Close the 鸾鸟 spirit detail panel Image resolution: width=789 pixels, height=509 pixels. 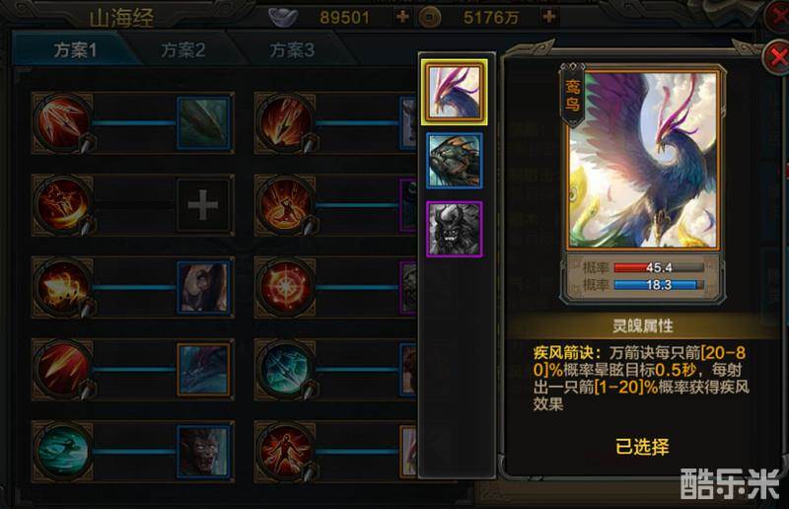click(x=776, y=56)
